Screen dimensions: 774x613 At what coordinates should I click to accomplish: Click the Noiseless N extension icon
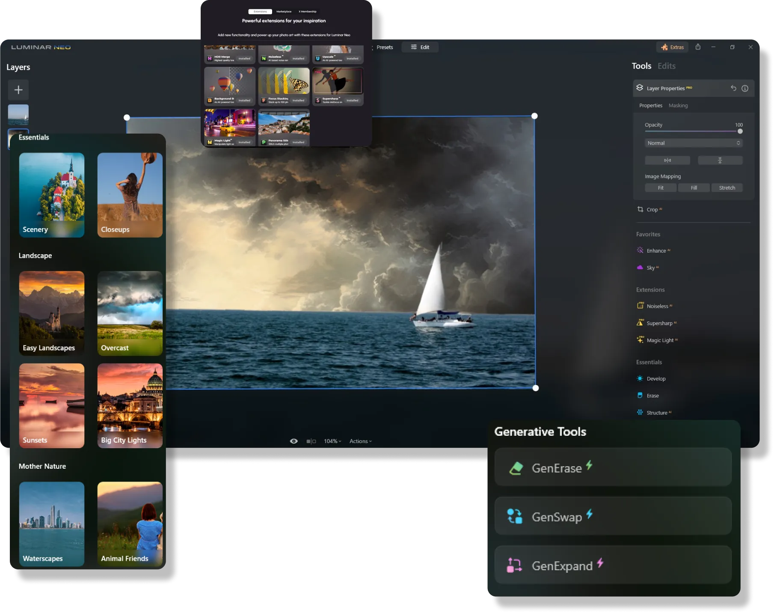click(264, 58)
